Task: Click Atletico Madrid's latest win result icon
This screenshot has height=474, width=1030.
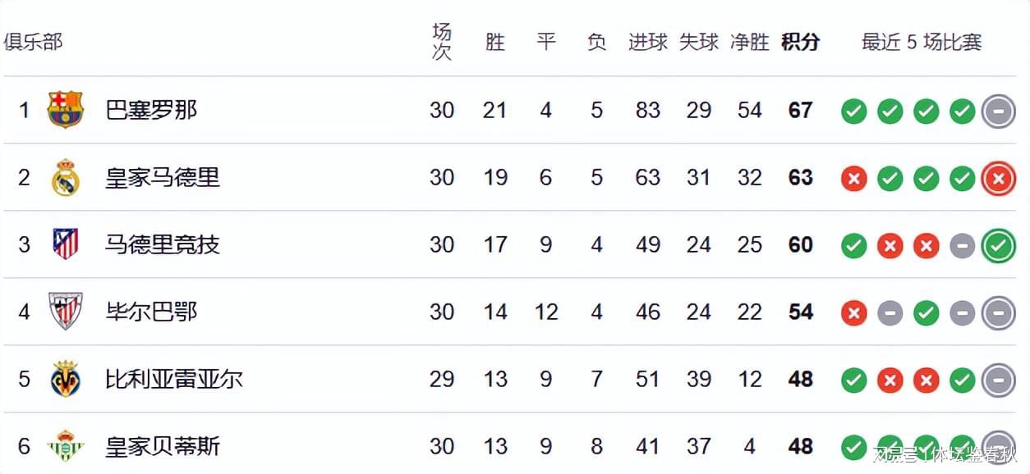Action: (x=999, y=245)
